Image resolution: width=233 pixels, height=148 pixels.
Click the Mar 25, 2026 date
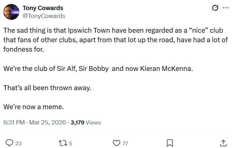[x=47, y=123]
